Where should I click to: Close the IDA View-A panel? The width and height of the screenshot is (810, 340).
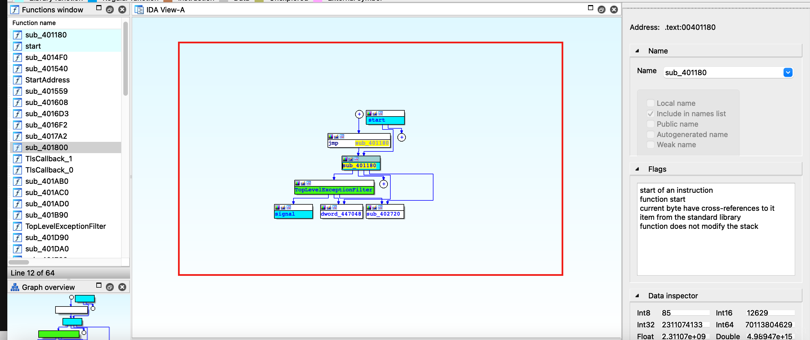(614, 10)
